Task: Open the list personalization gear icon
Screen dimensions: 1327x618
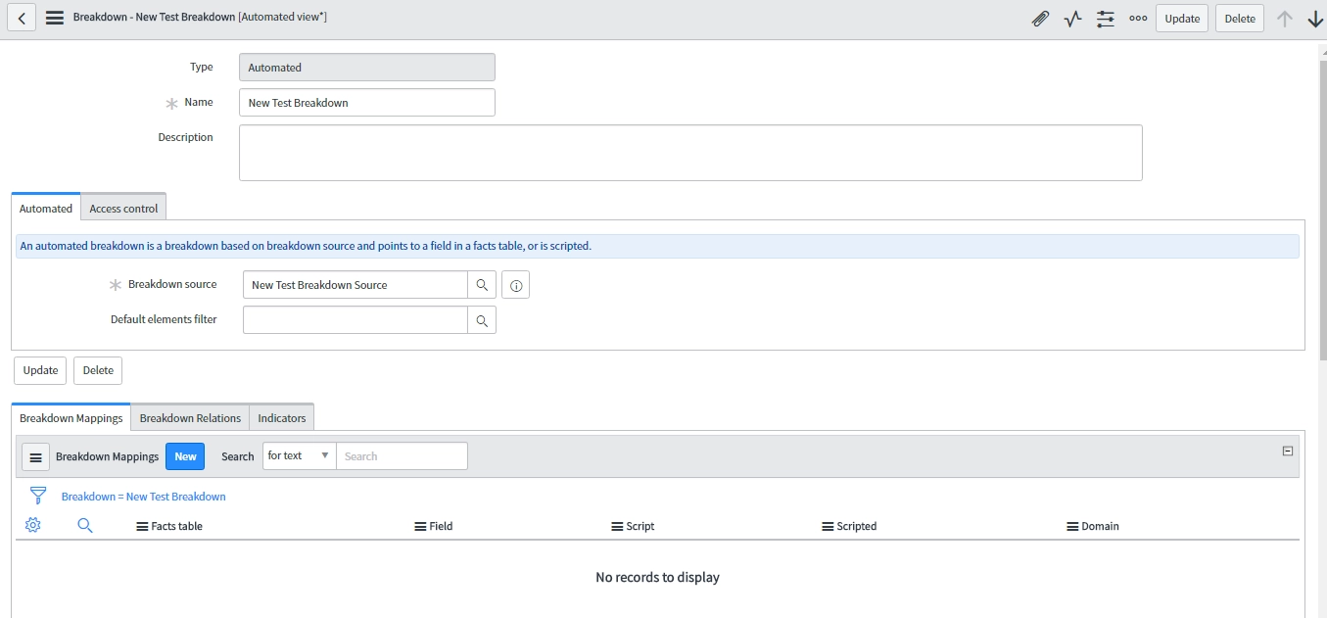Action: 32,525
